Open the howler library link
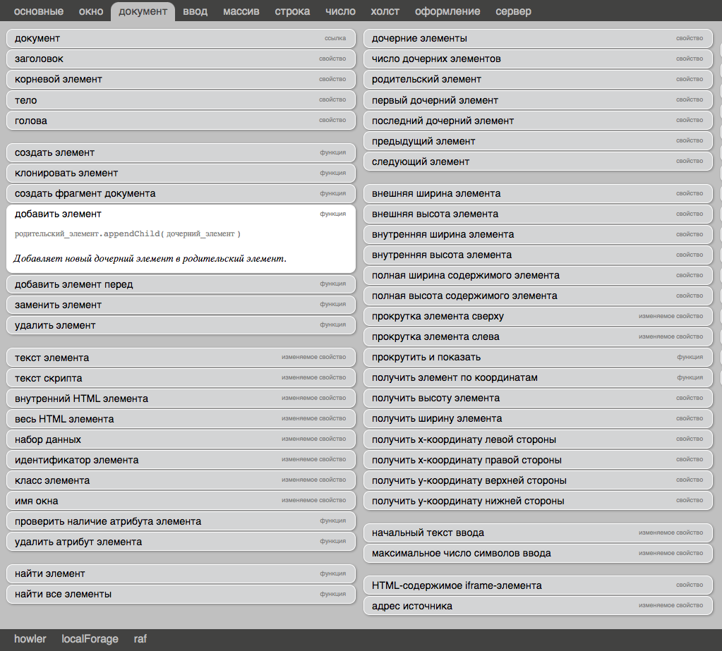The height and width of the screenshot is (651, 722). (x=30, y=639)
